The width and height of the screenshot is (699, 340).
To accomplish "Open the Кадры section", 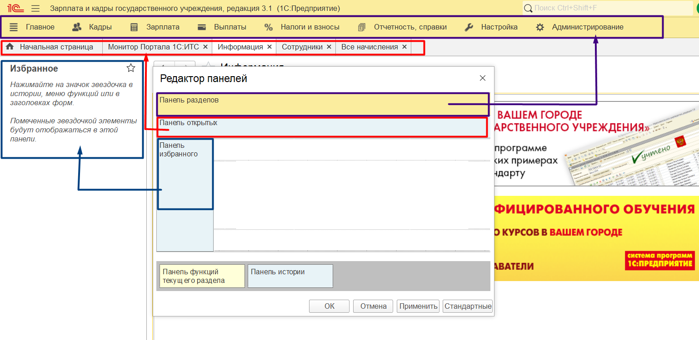I will point(92,27).
